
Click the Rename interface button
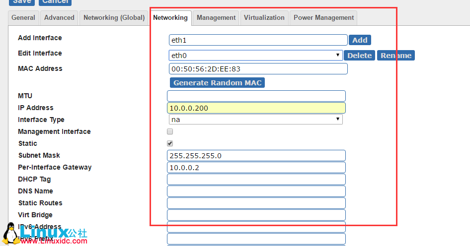(395, 56)
